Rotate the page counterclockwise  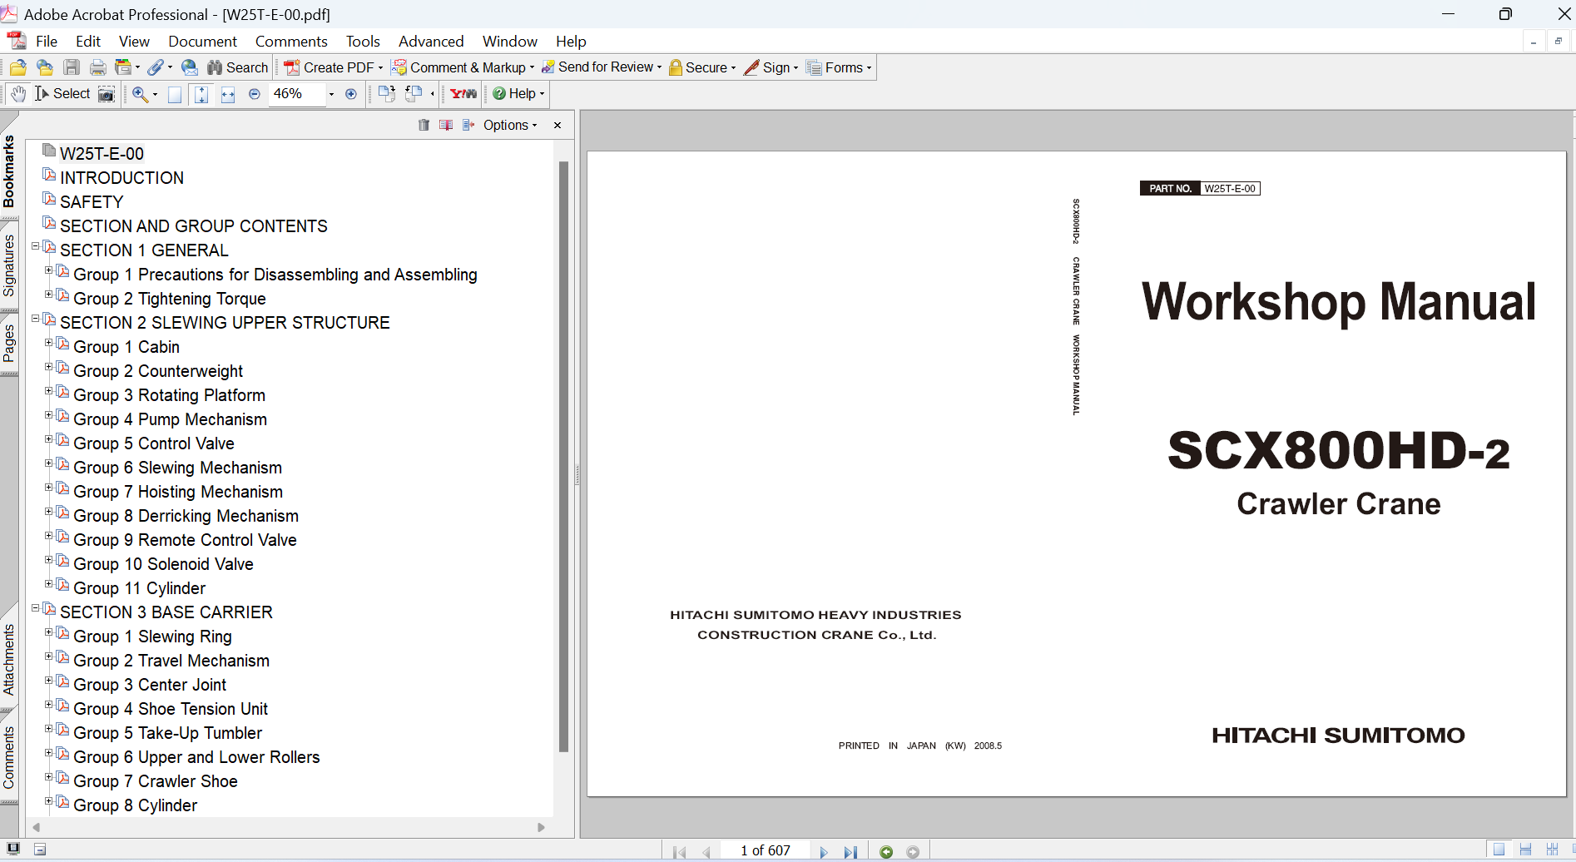tap(414, 94)
